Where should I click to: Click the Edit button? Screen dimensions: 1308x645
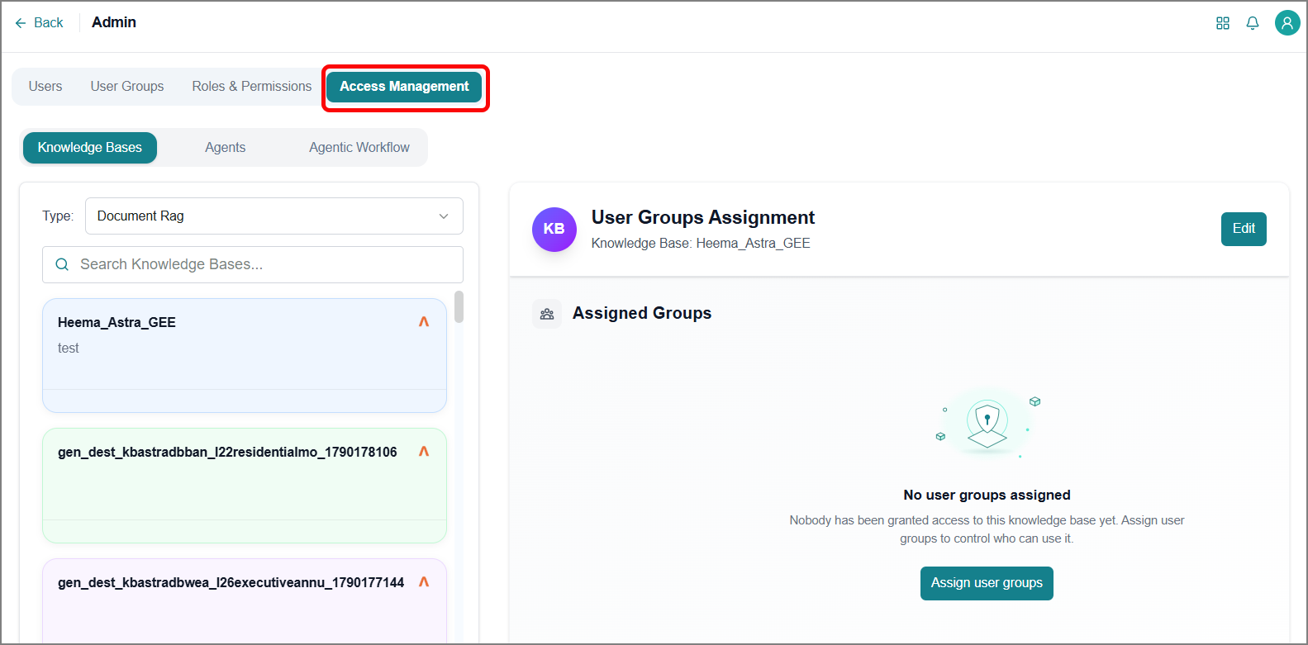[1244, 229]
